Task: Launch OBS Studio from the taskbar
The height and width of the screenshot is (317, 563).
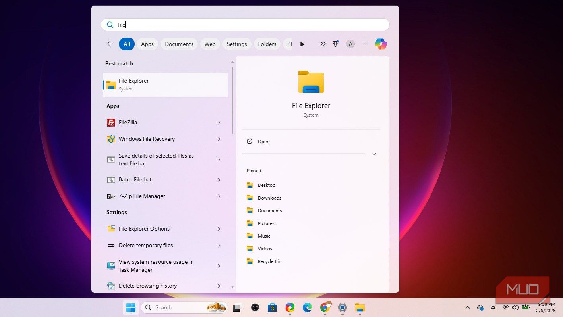Action: click(255, 307)
